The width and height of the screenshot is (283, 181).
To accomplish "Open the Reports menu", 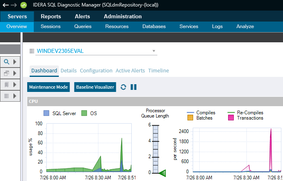I will click(51, 17).
